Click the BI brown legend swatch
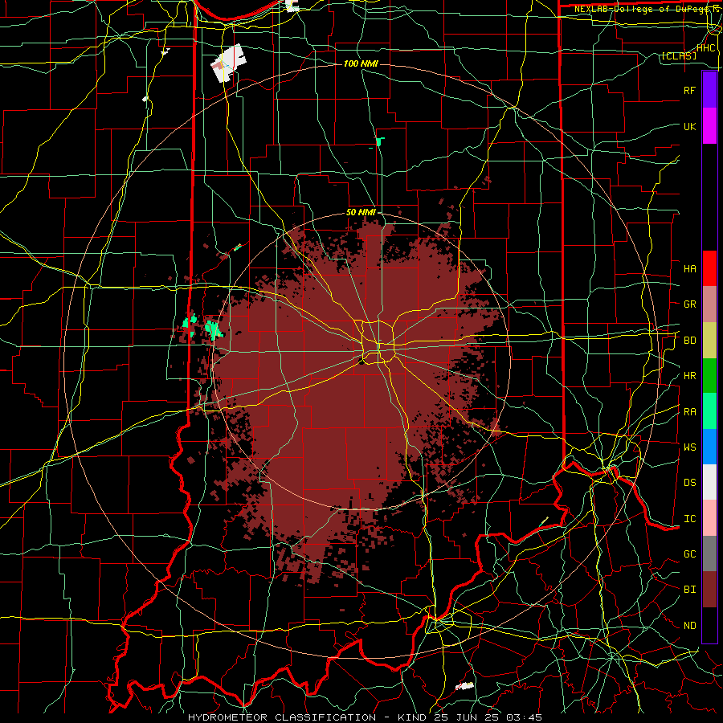723x723 pixels. (709, 590)
